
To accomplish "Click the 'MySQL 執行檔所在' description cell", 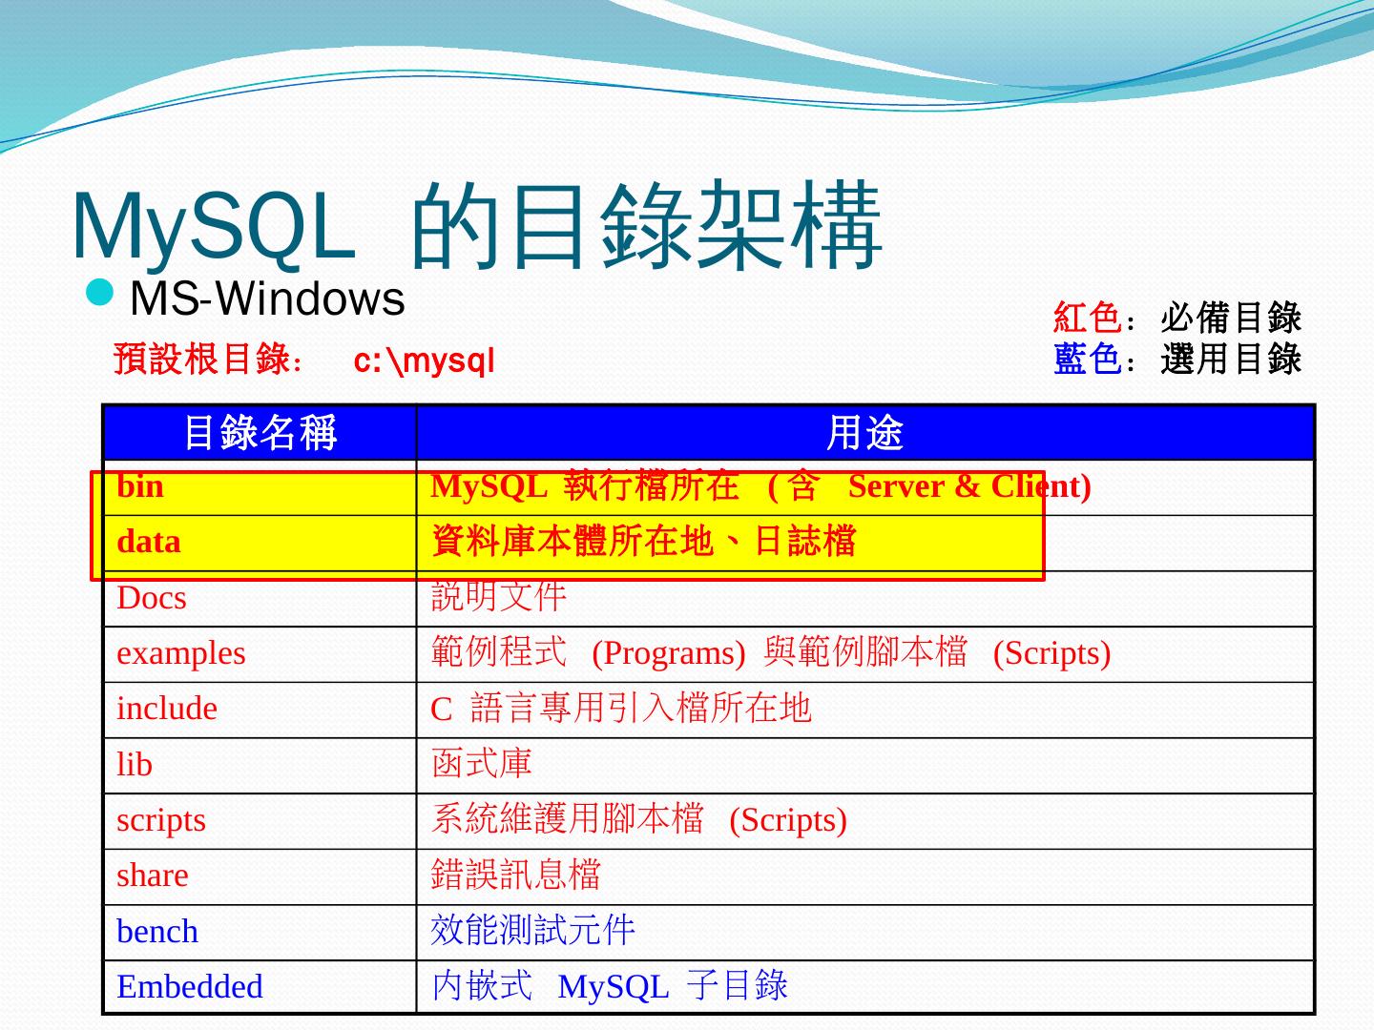I will pyautogui.click(x=865, y=487).
